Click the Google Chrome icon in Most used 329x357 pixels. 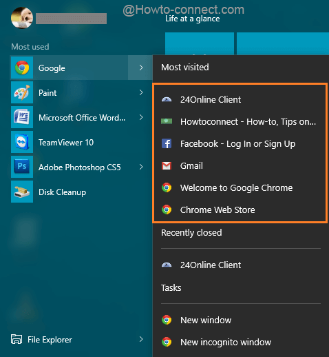(22, 68)
